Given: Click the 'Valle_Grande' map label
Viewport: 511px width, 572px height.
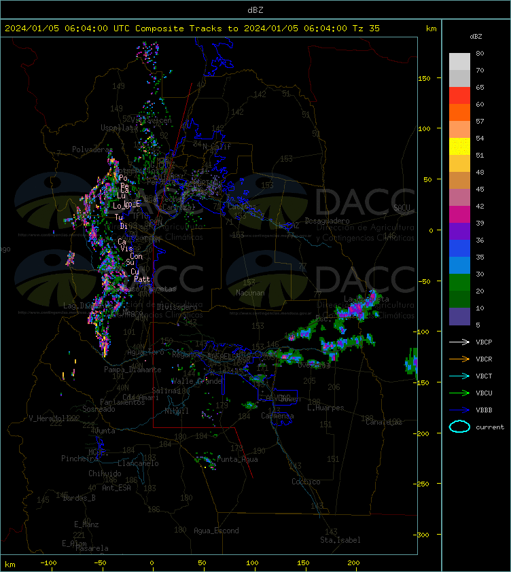Looking at the screenshot, I should click(x=196, y=381).
